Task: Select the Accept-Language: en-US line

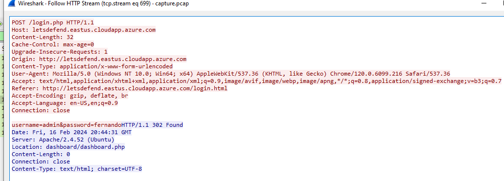Action: tap(65, 103)
